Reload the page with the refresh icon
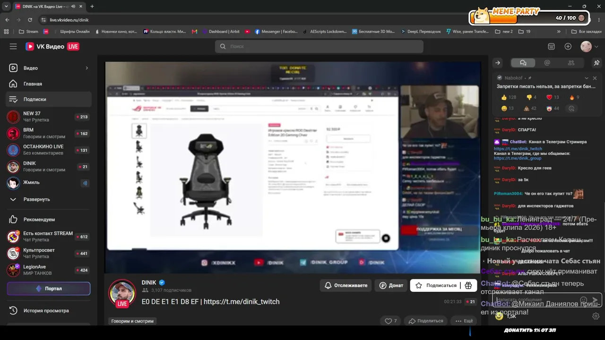The height and width of the screenshot is (340, 605). pyautogui.click(x=30, y=20)
